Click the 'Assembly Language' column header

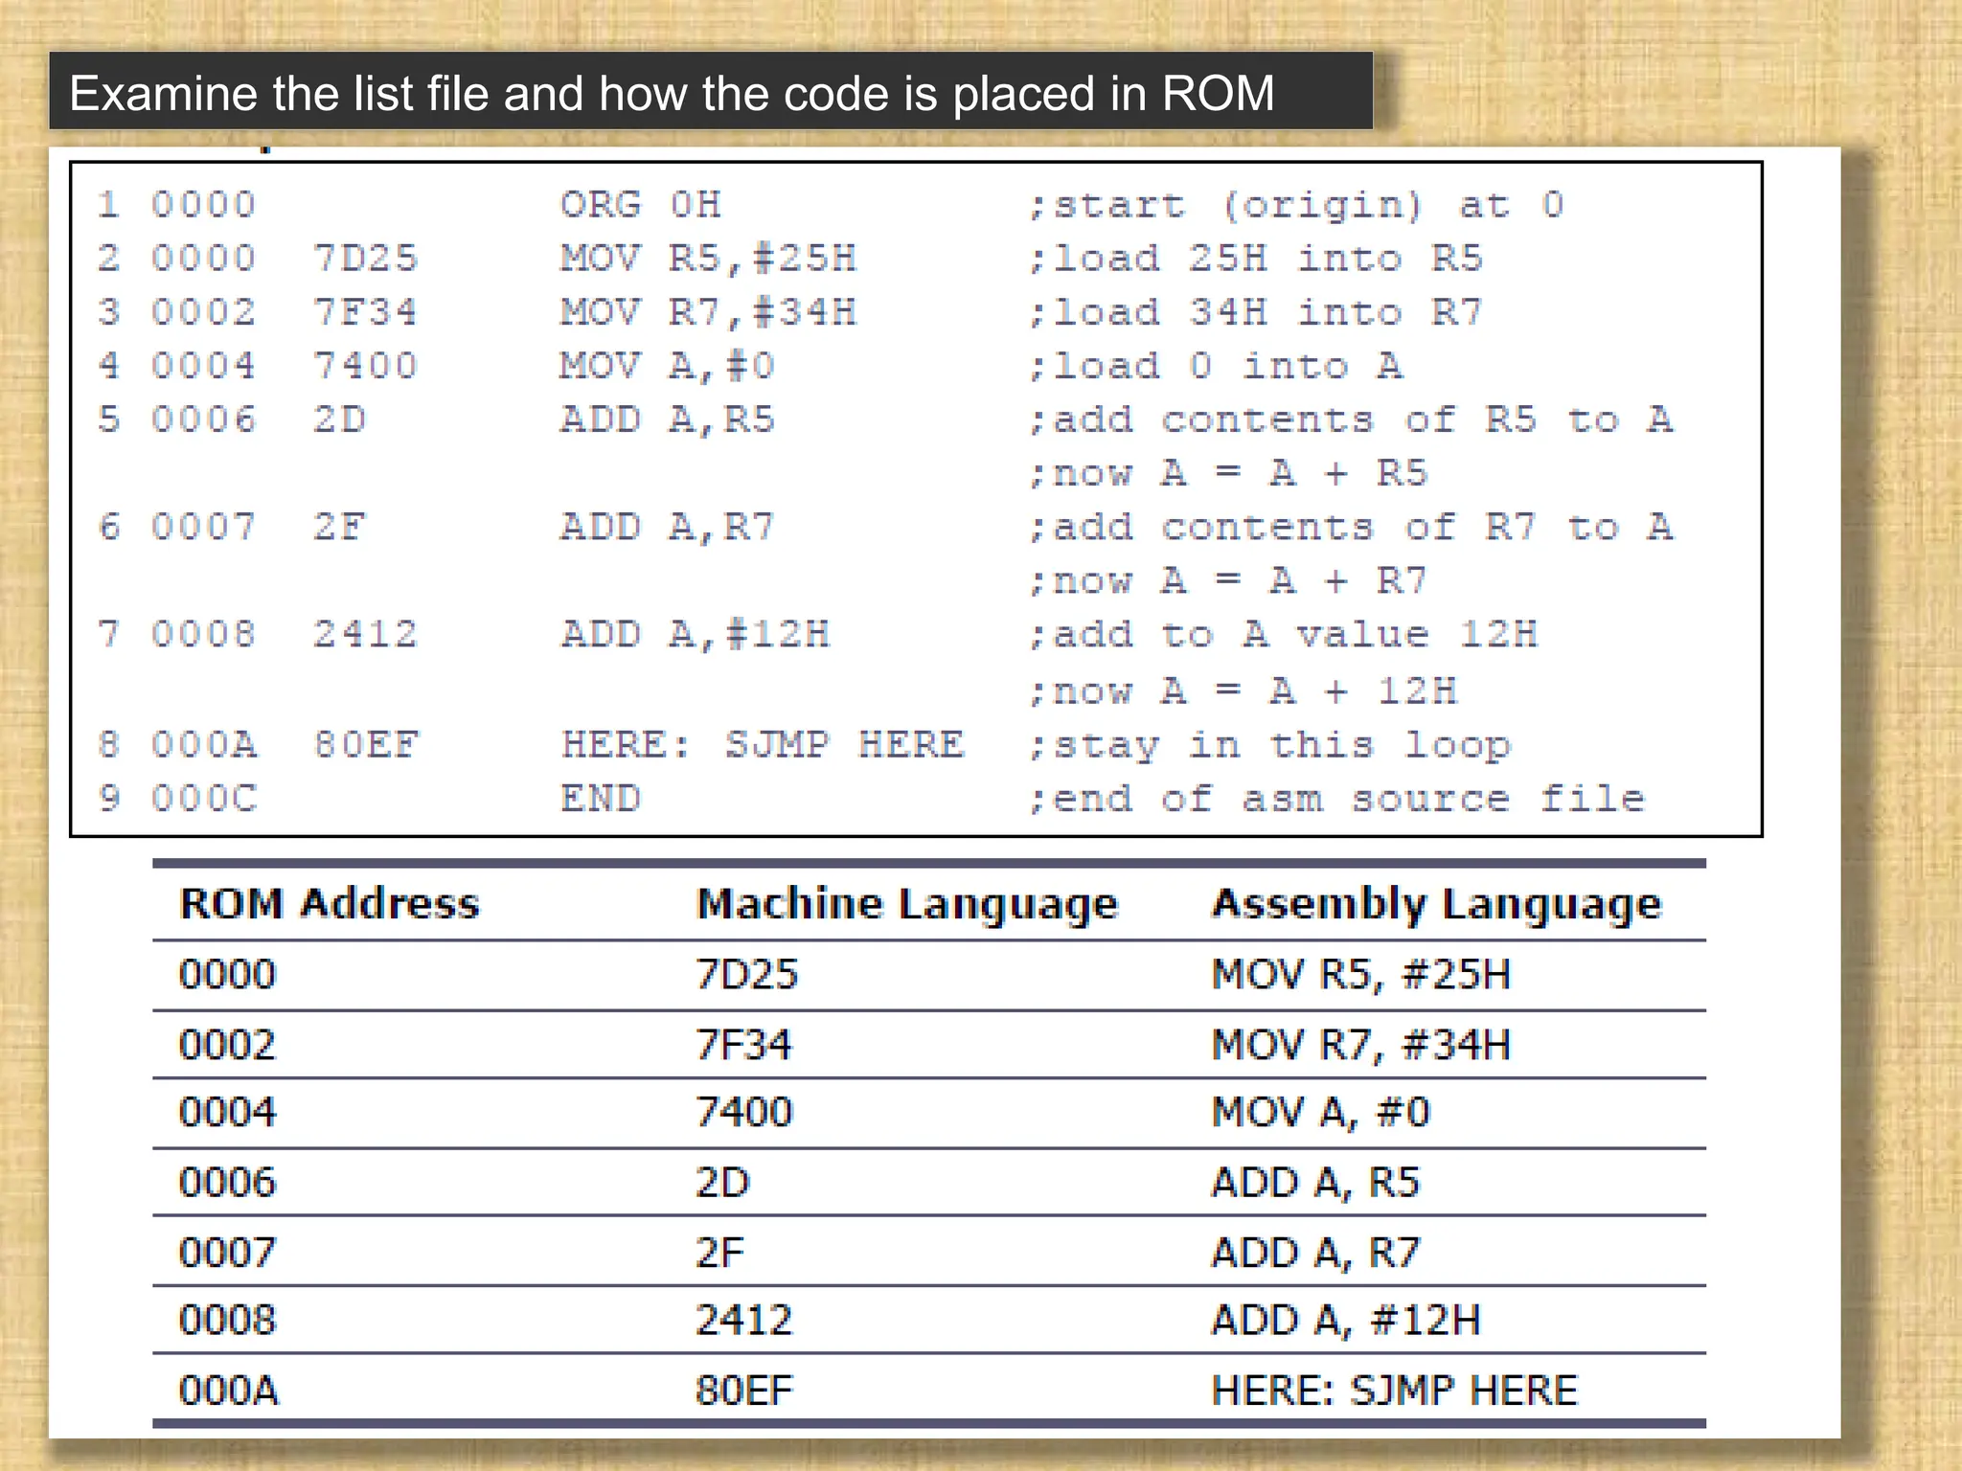(x=1437, y=905)
